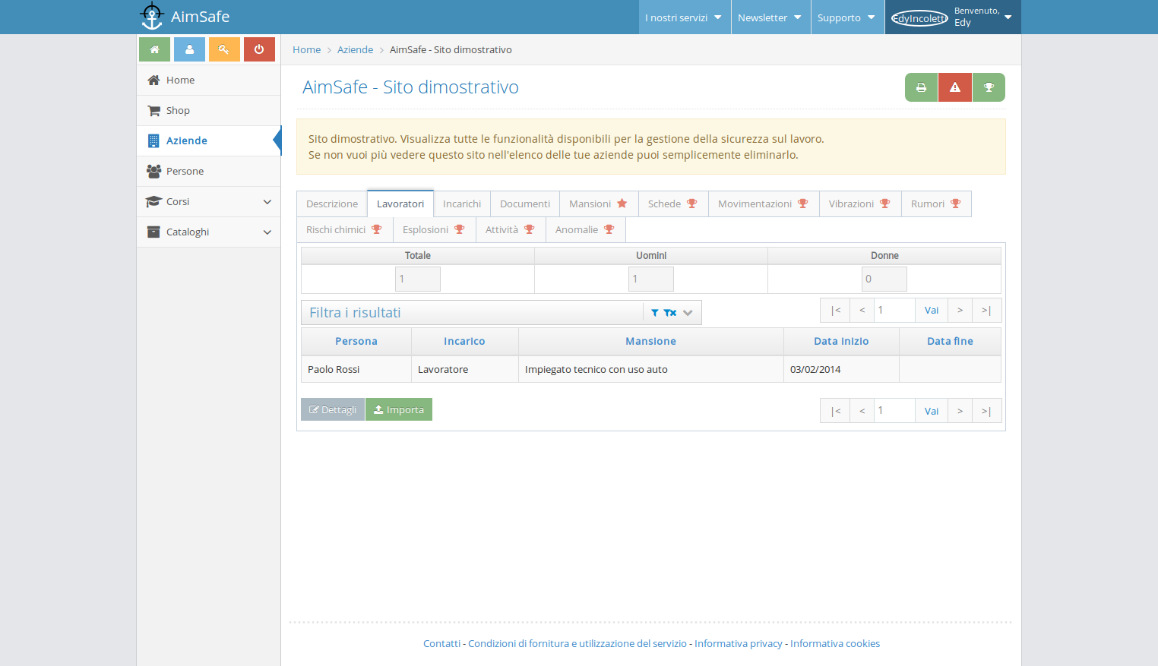Open the Newsletter dropdown

[x=770, y=17]
